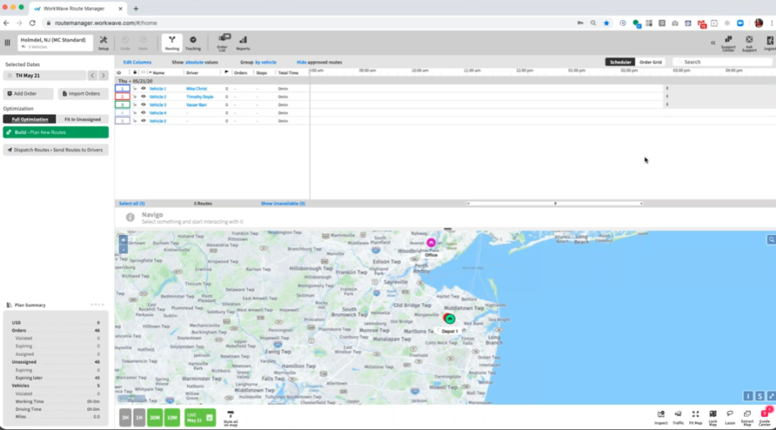Image resolution: width=776 pixels, height=430 pixels.
Task: Click the Select all (5) link
Action: [132, 204]
